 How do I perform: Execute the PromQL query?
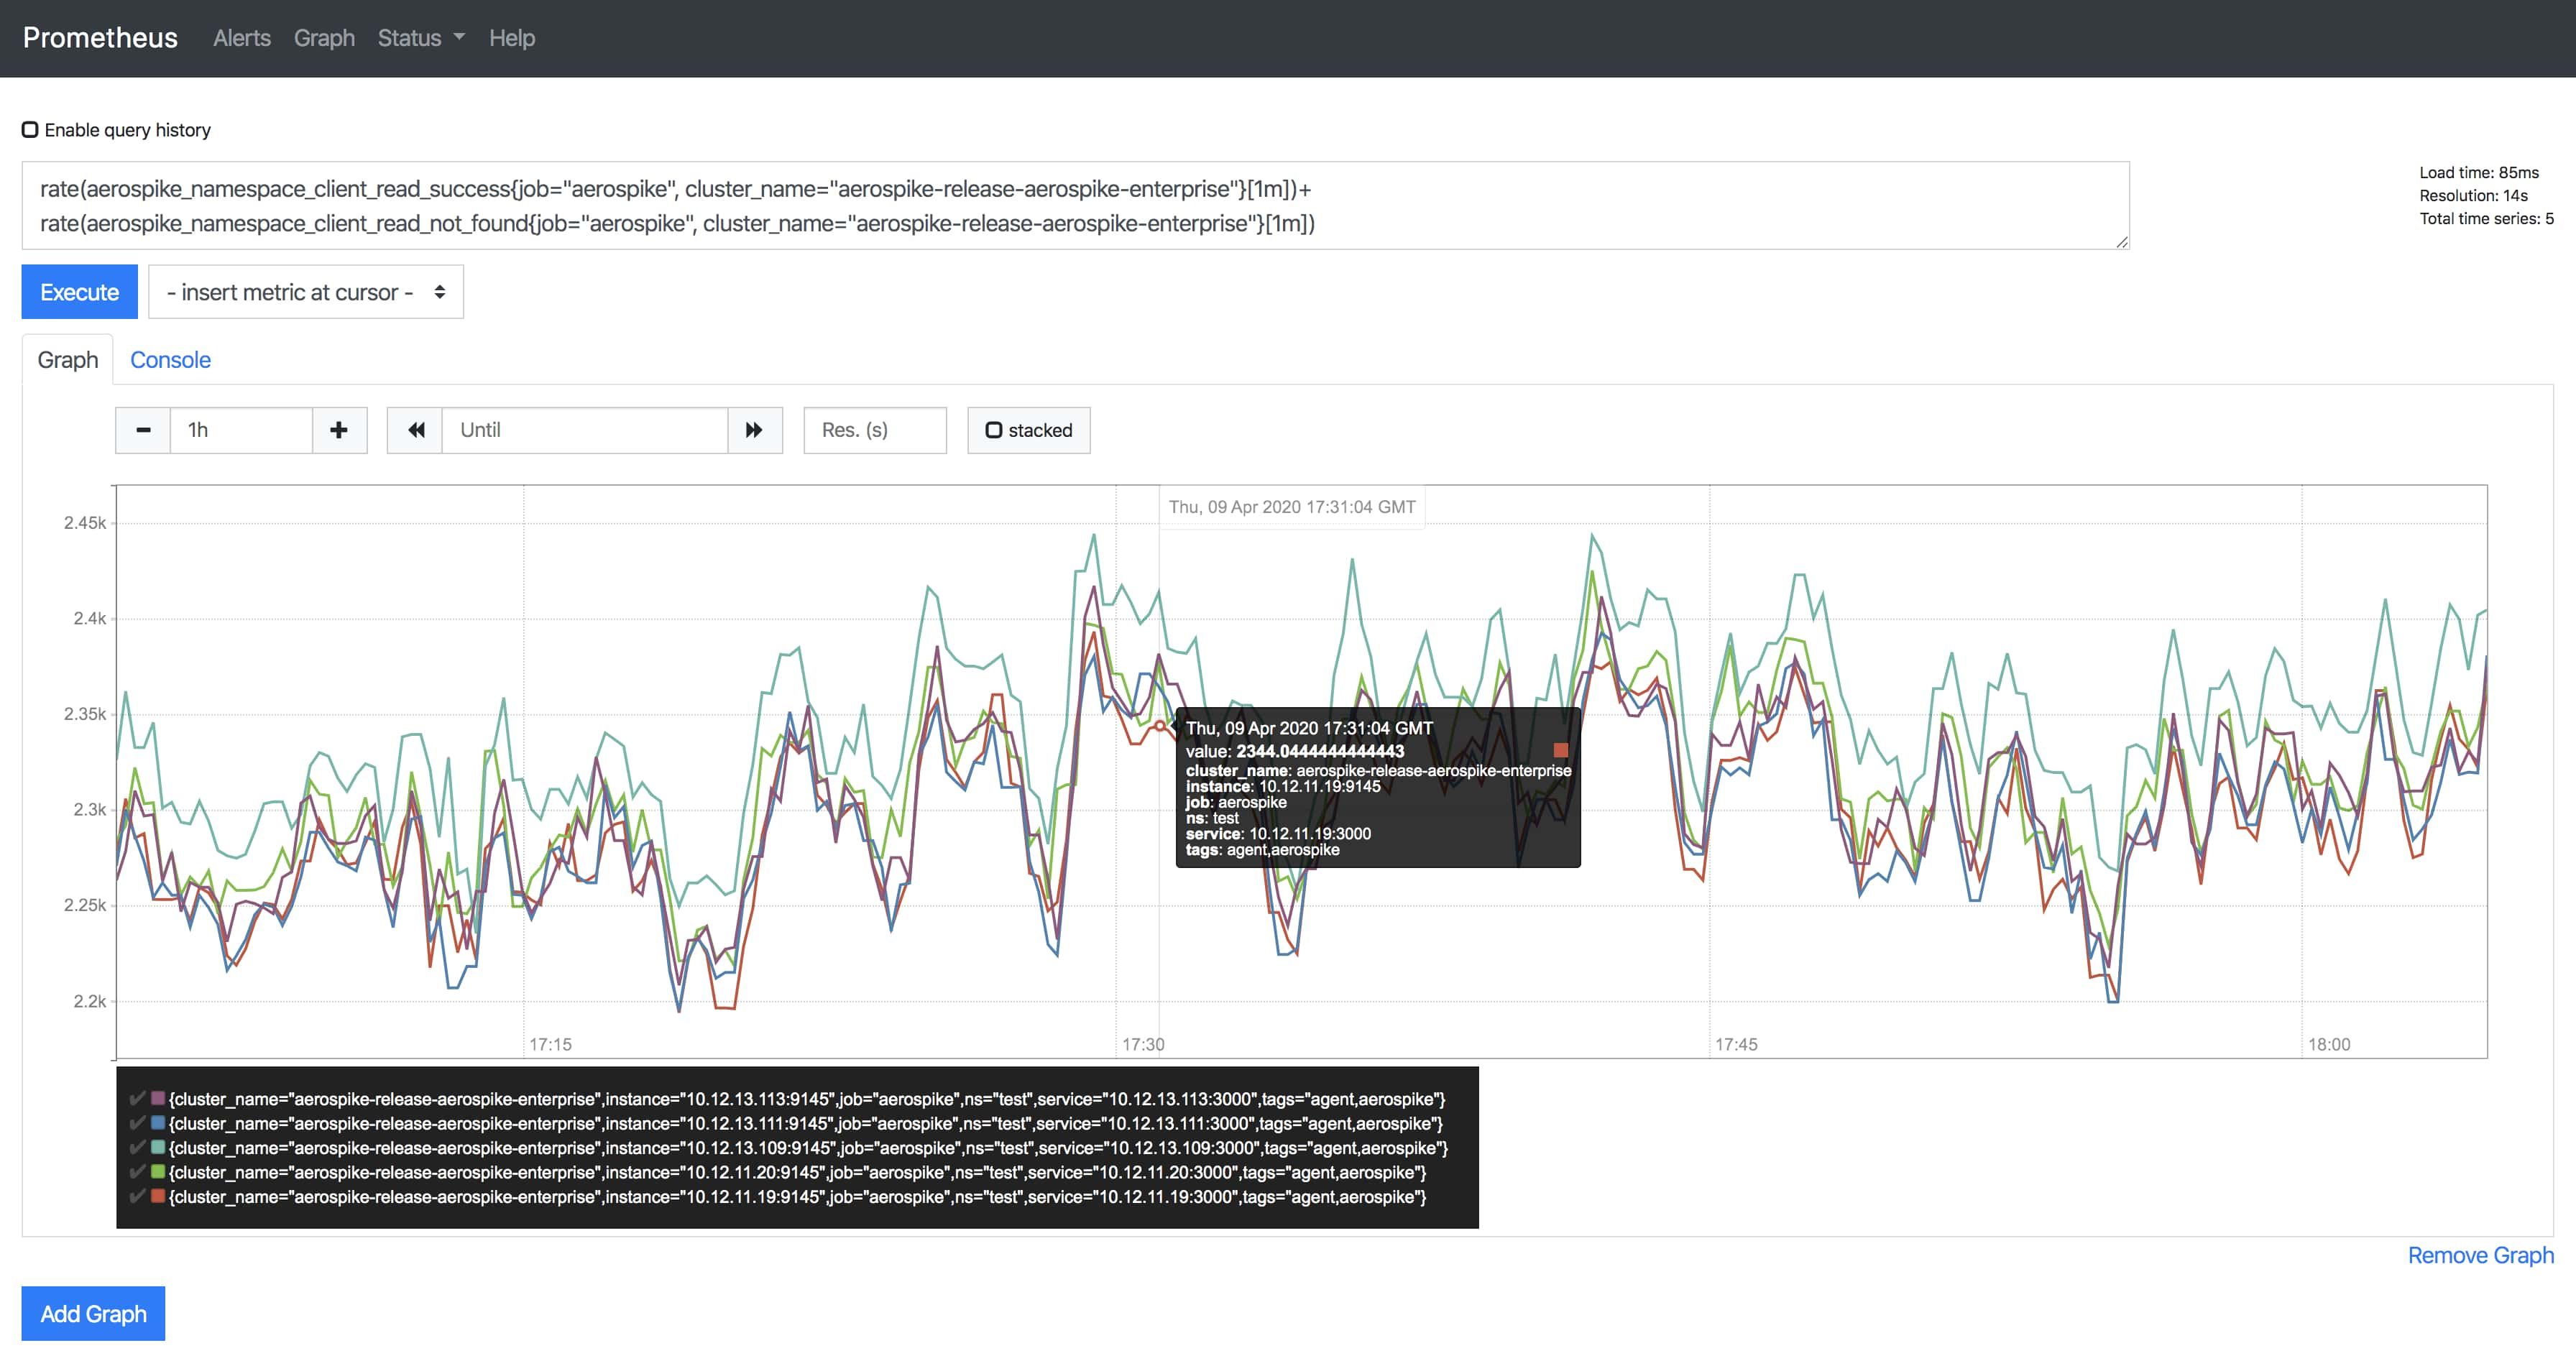click(x=78, y=291)
